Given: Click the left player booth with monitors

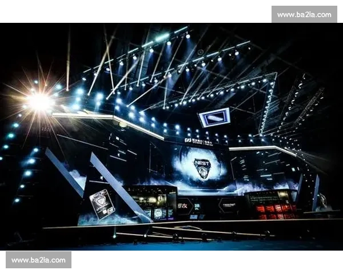Looking at the screenshot, I should 151,204.
